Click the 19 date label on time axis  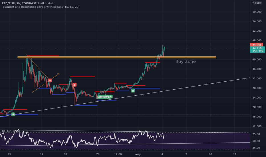coord(42,154)
